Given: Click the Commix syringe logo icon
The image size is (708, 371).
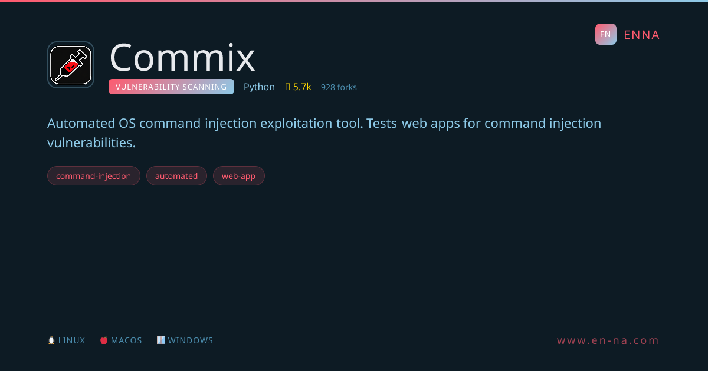Looking at the screenshot, I should [71, 65].
